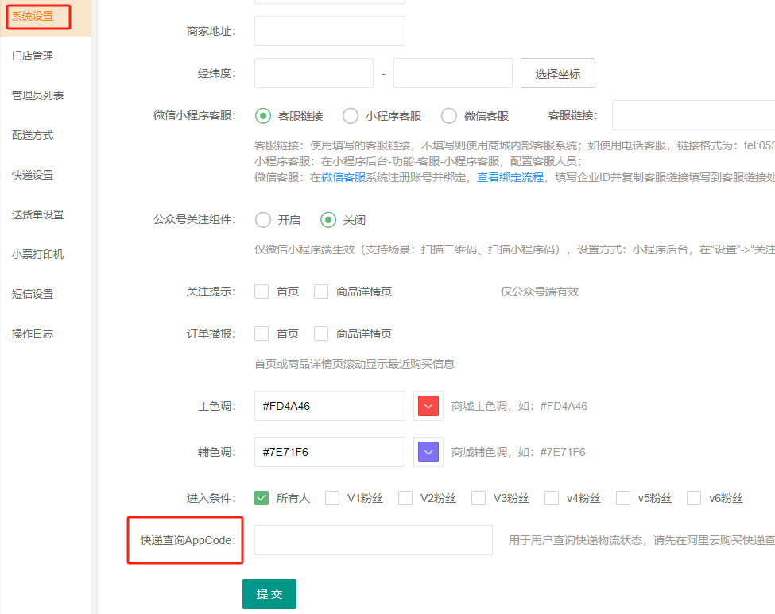The width and height of the screenshot is (775, 614).
Task: Follow the 微信客服 hyperlink in the help text
Action: tap(343, 177)
